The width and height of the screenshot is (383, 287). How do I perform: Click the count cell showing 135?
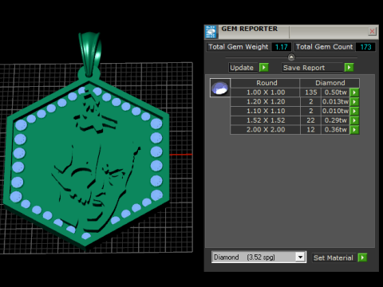point(310,92)
